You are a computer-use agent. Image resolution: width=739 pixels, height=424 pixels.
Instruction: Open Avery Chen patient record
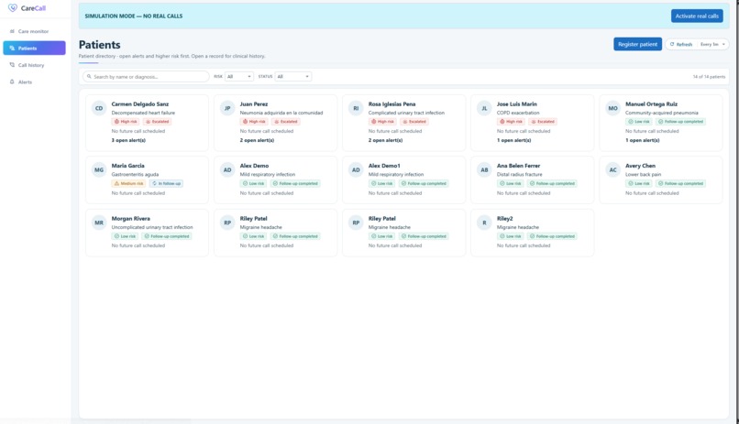click(x=661, y=179)
